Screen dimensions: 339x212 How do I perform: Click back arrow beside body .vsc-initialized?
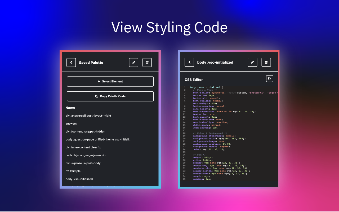[189, 62]
